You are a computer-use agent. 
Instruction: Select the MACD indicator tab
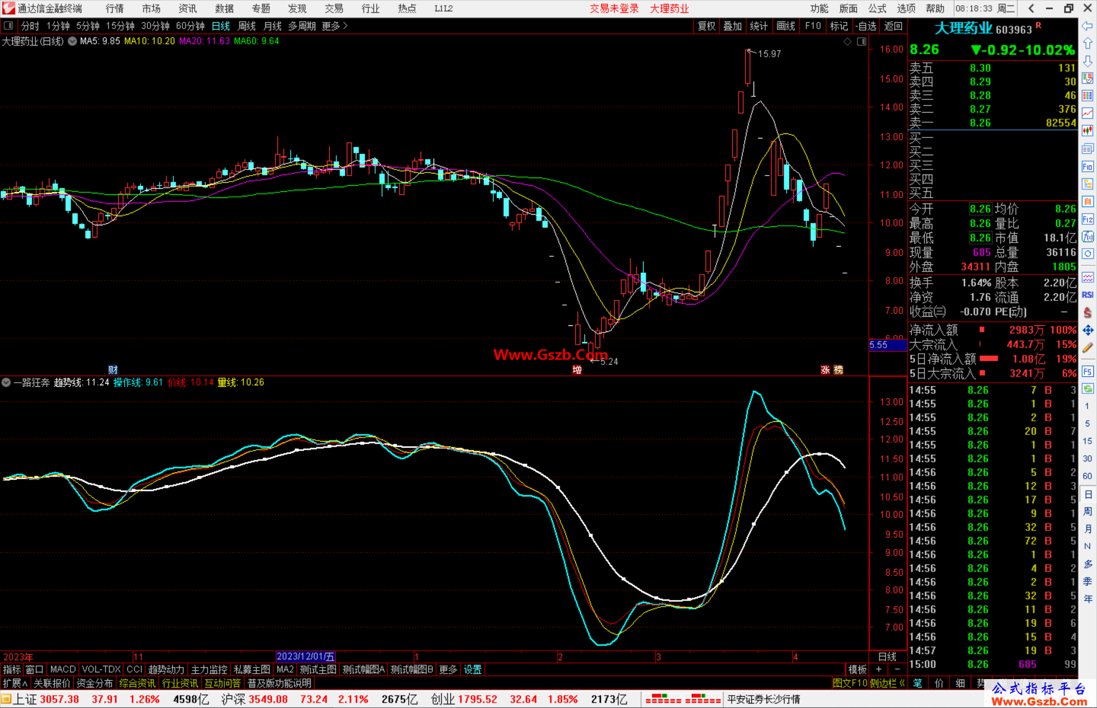63,669
